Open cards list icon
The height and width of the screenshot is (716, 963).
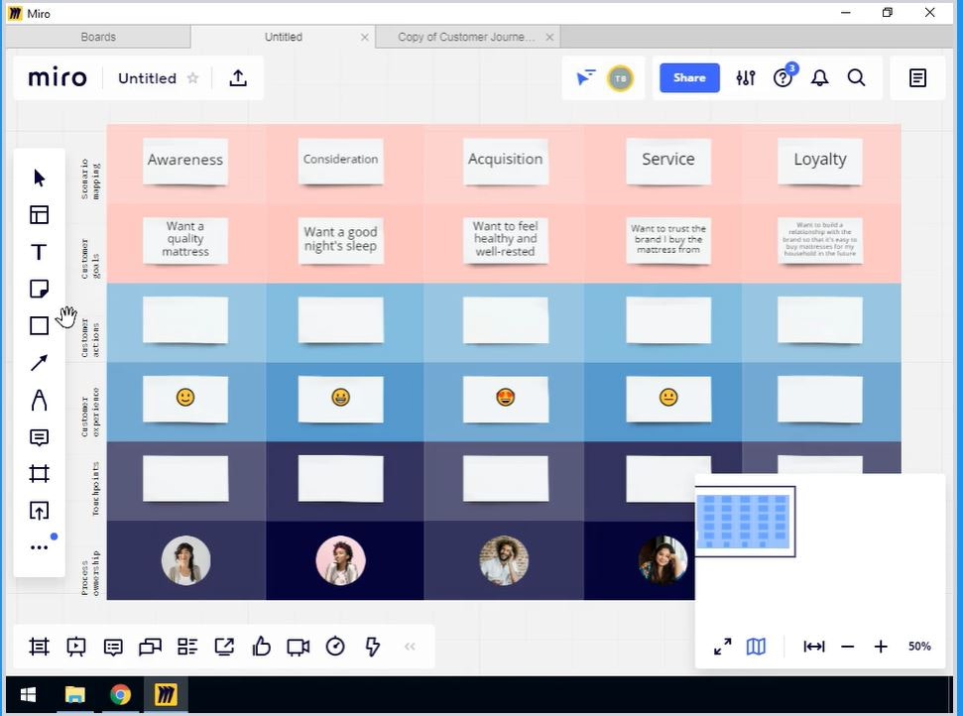coord(187,647)
